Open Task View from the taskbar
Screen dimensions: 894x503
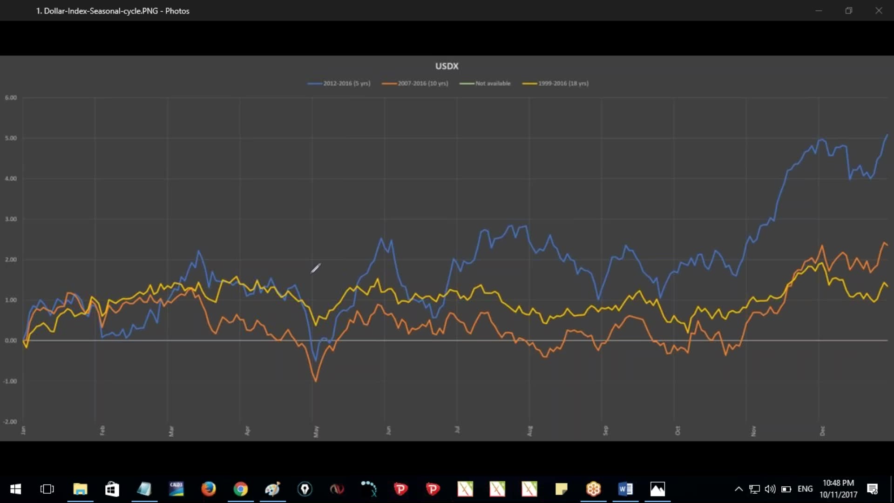pyautogui.click(x=47, y=489)
